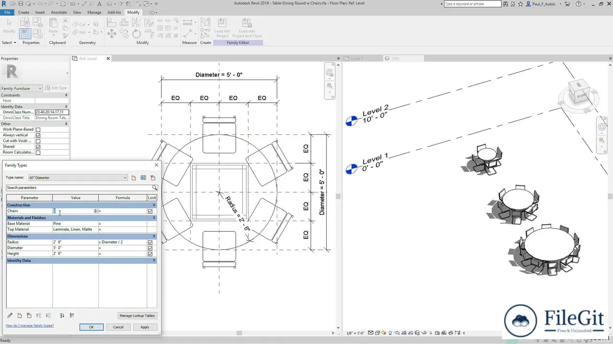Image resolution: width=613 pixels, height=344 pixels.
Task: Click the Search parameters input field
Action: [x=79, y=188]
